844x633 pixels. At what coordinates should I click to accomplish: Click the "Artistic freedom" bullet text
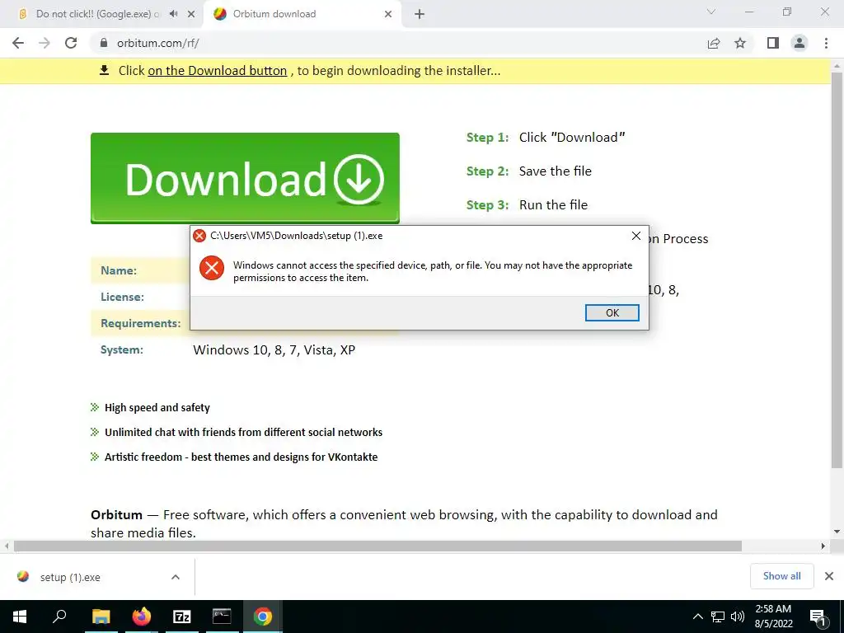[x=241, y=457]
